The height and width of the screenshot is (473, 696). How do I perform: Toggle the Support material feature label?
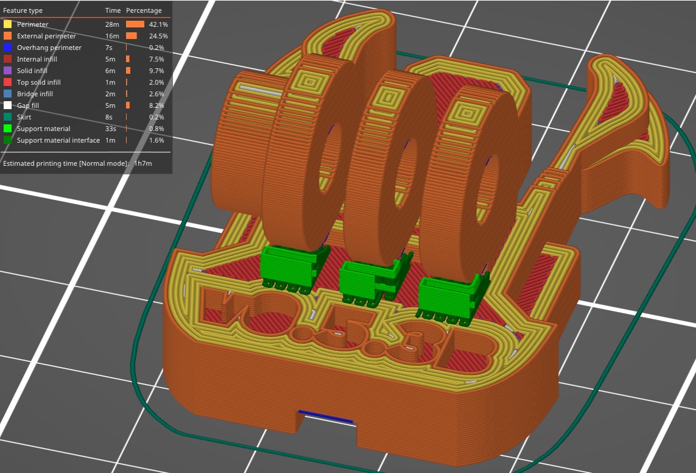[x=43, y=129]
